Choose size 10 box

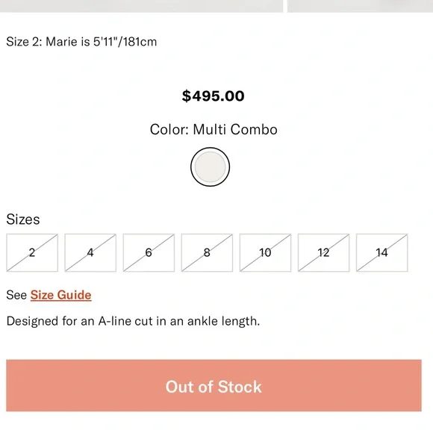pyautogui.click(x=265, y=252)
